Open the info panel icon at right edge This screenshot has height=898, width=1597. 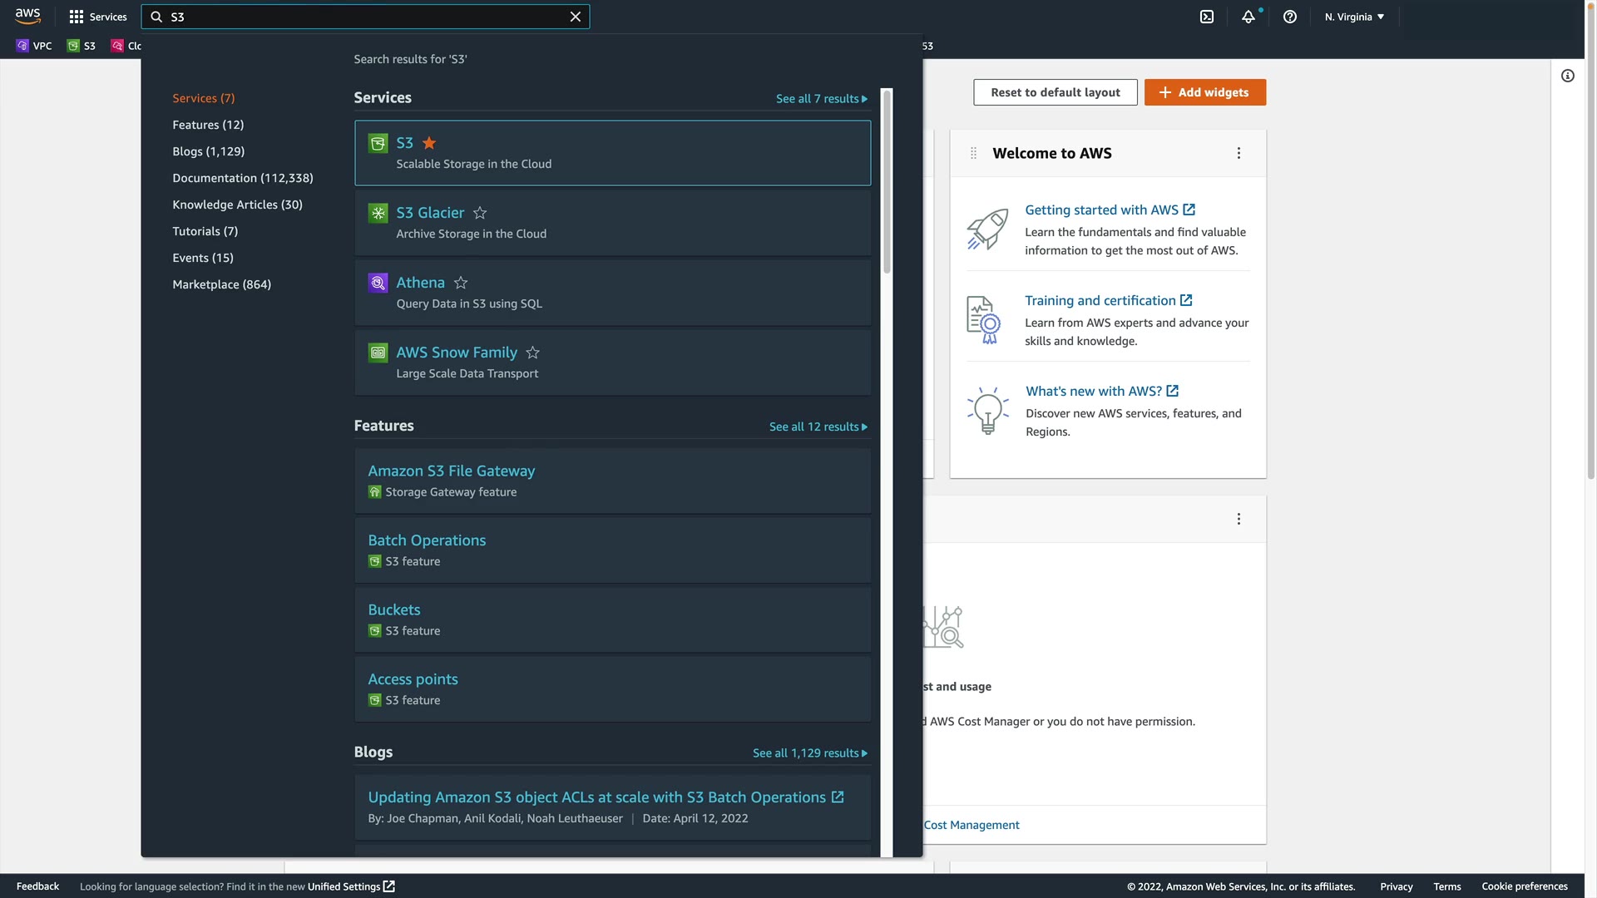point(1568,76)
